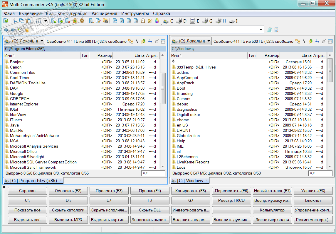
Task: Click the edit file pencil icon
Action: [98, 21]
